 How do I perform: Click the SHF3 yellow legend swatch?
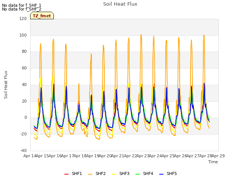coord(114,174)
